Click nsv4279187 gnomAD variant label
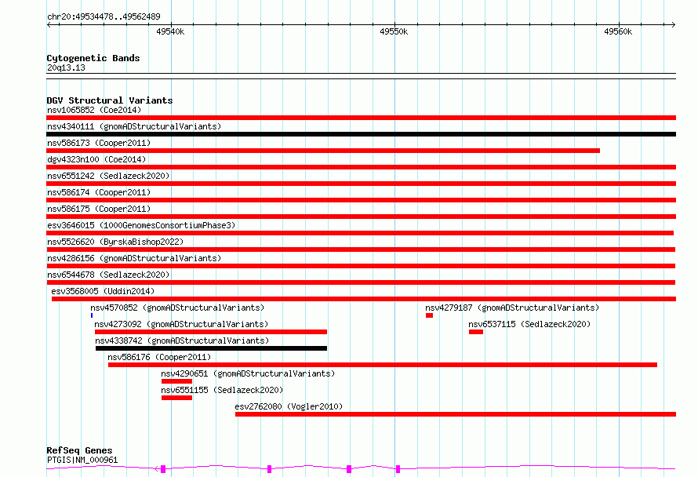Image resolution: width=698 pixels, height=477 pixels. (512, 308)
